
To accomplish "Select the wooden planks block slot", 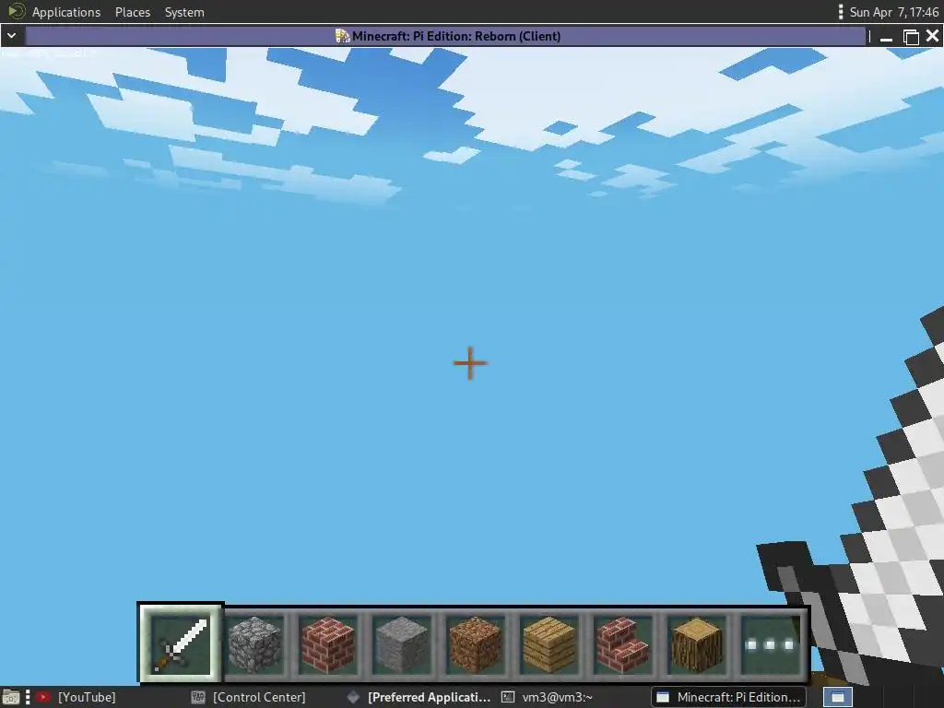I will tap(549, 643).
